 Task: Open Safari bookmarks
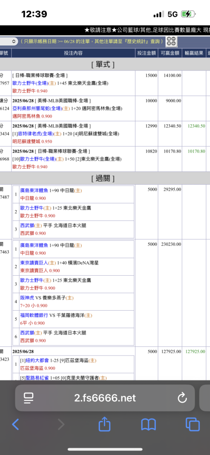pyautogui.click(x=149, y=425)
